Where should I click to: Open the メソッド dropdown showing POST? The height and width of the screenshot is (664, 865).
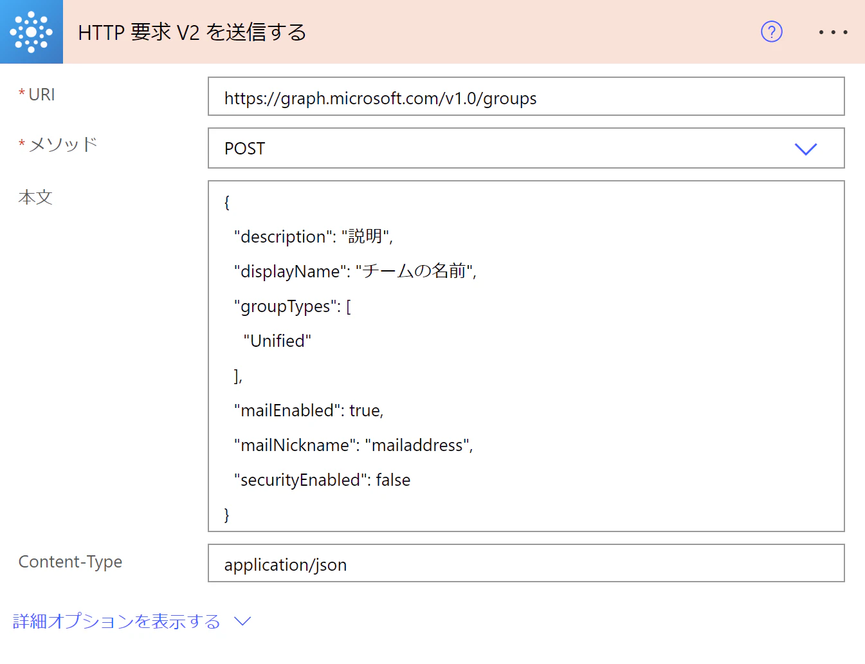(526, 148)
